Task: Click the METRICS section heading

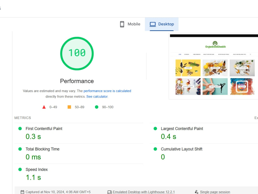Action: [23, 118]
